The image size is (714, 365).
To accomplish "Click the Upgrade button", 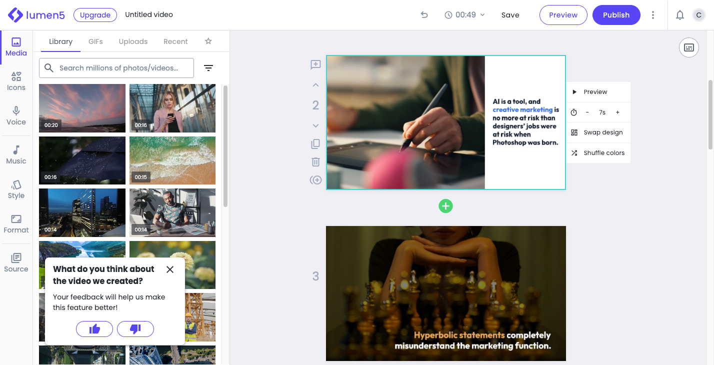I will [95, 15].
